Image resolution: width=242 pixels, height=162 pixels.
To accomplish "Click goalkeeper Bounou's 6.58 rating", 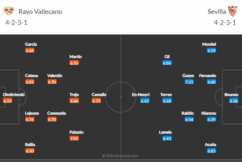I will point(234,101).
